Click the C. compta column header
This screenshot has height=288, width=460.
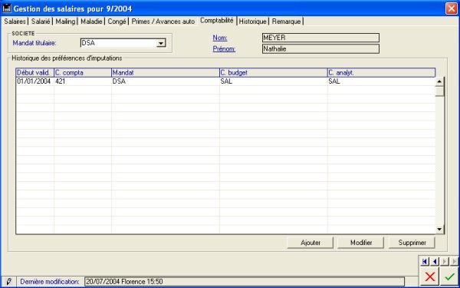tap(83, 73)
